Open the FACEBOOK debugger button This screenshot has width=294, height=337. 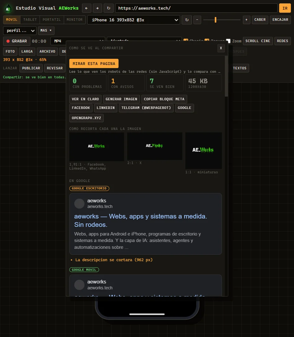point(81,108)
